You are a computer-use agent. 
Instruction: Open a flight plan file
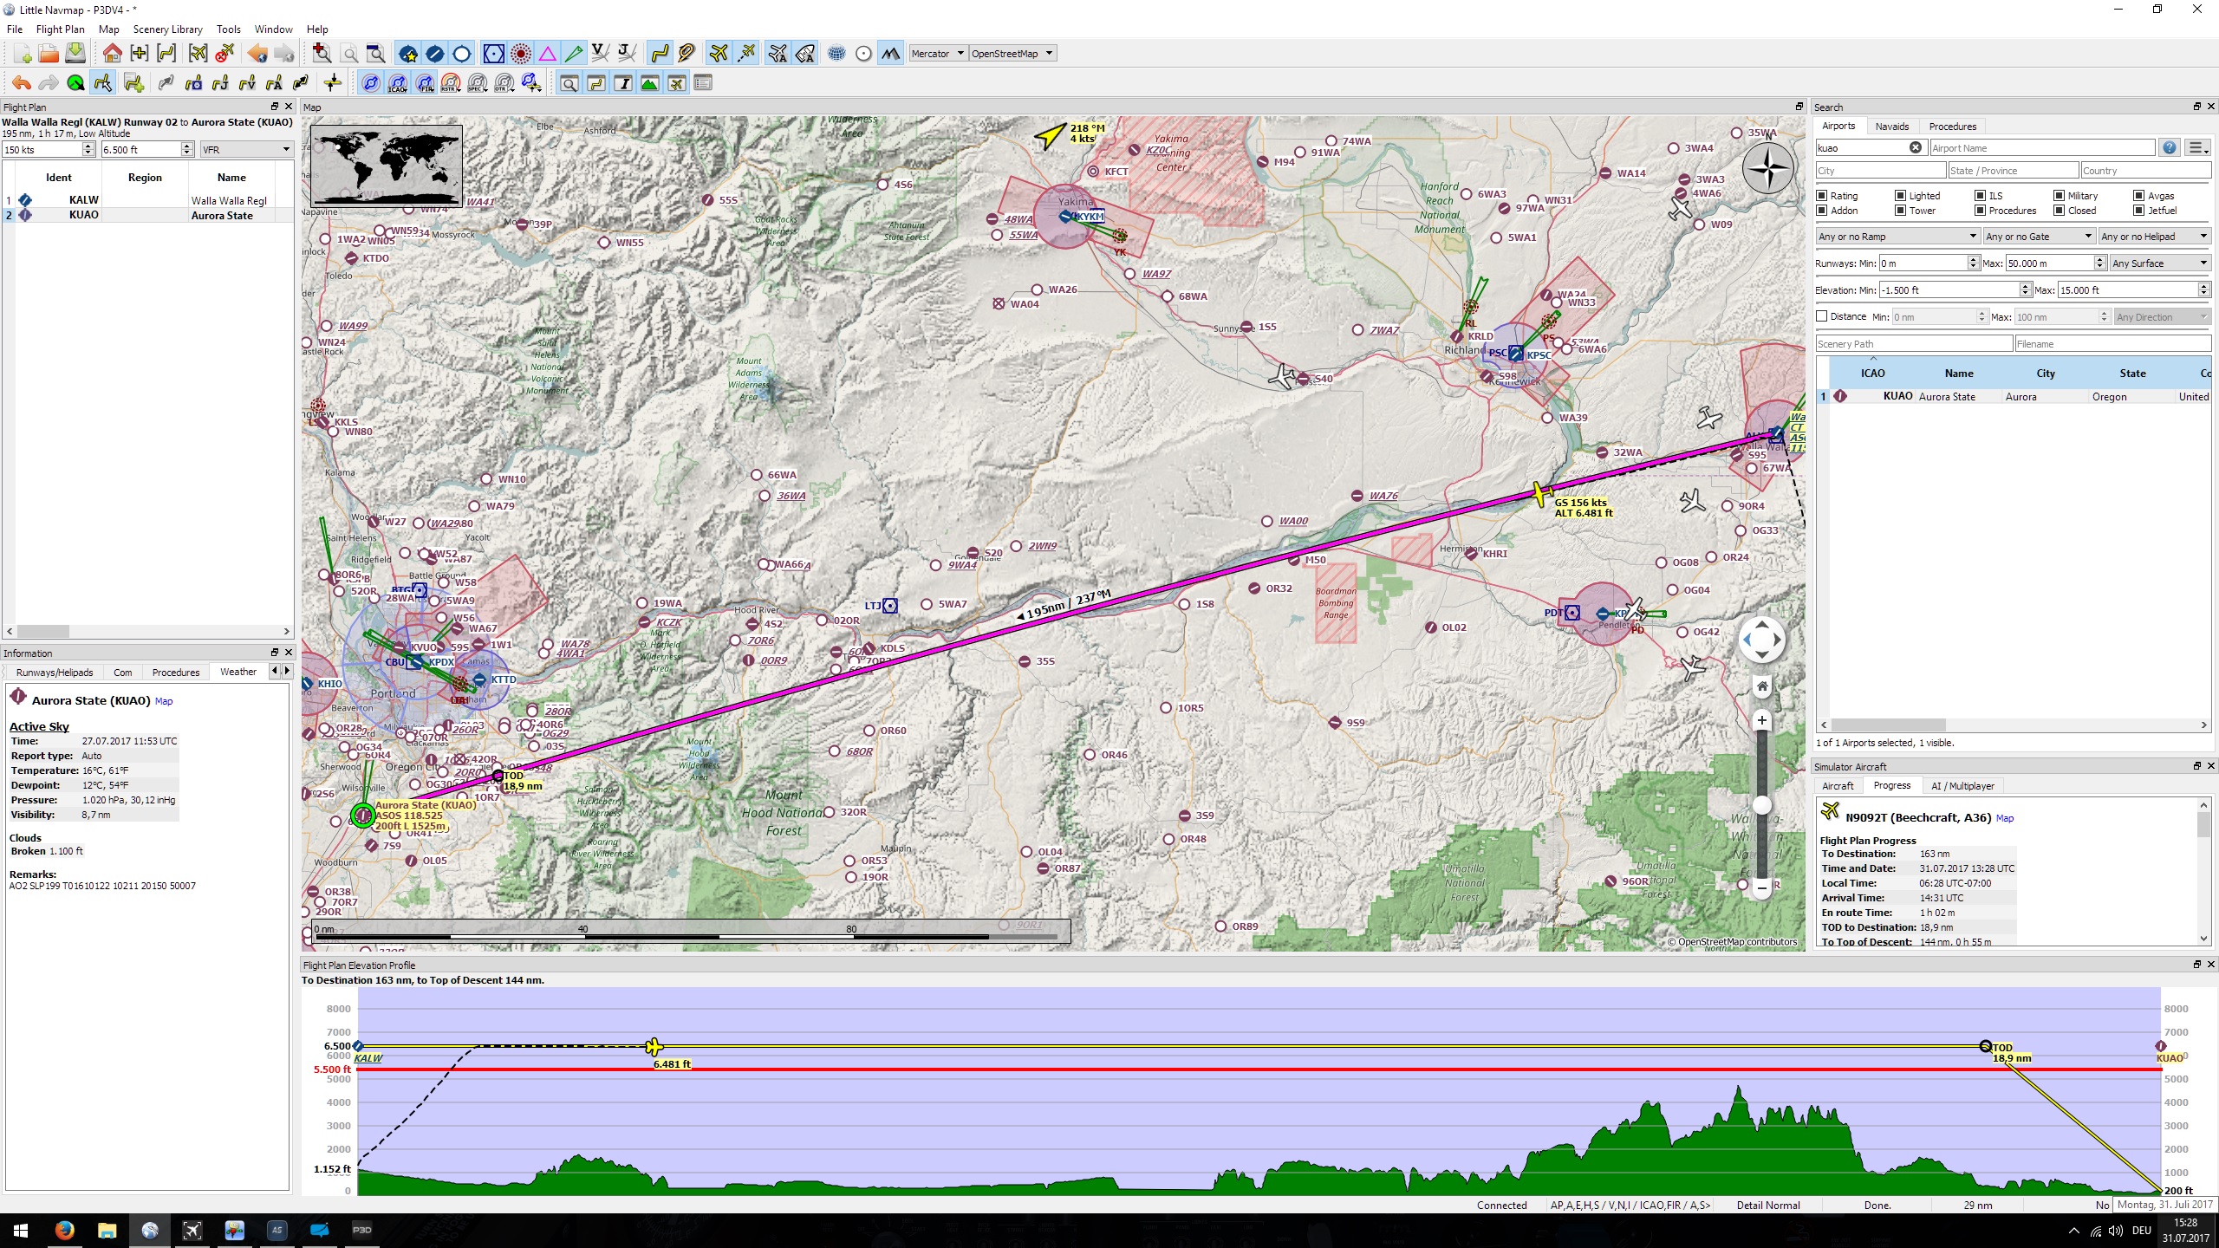49,54
